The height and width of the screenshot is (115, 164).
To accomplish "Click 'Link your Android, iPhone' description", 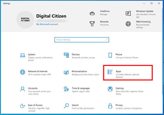I will [x=127, y=57].
